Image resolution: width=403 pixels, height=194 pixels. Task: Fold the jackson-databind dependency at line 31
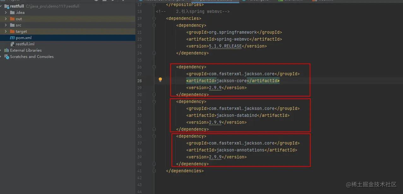coord(154,102)
